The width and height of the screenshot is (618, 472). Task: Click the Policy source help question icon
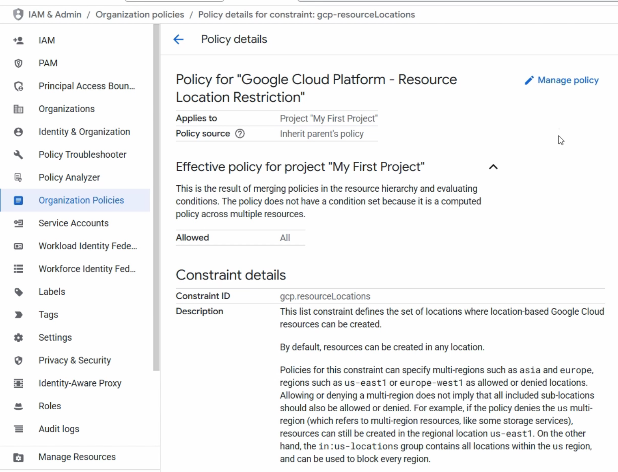[x=240, y=134]
